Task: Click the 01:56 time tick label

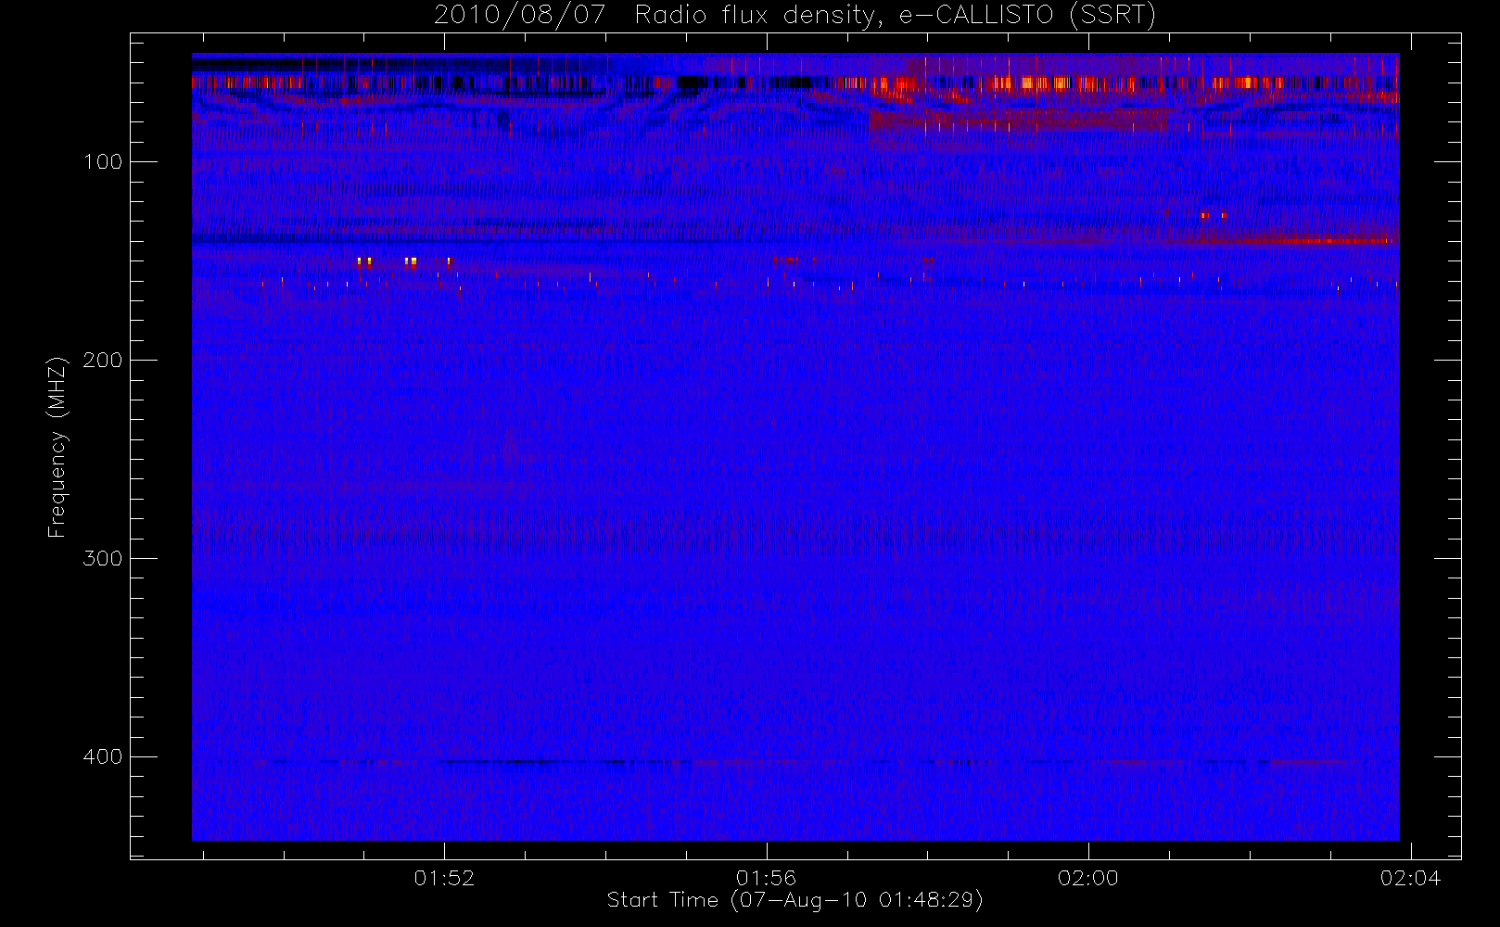Action: tap(766, 878)
